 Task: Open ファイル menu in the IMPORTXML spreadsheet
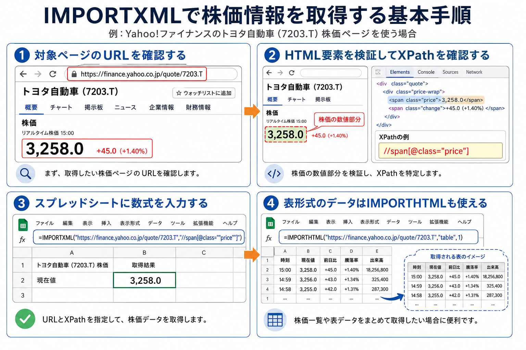click(x=45, y=223)
